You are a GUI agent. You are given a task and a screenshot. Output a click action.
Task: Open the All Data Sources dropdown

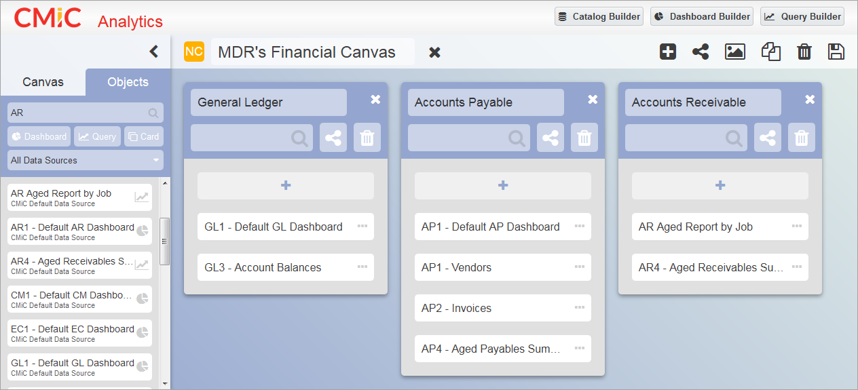86,160
